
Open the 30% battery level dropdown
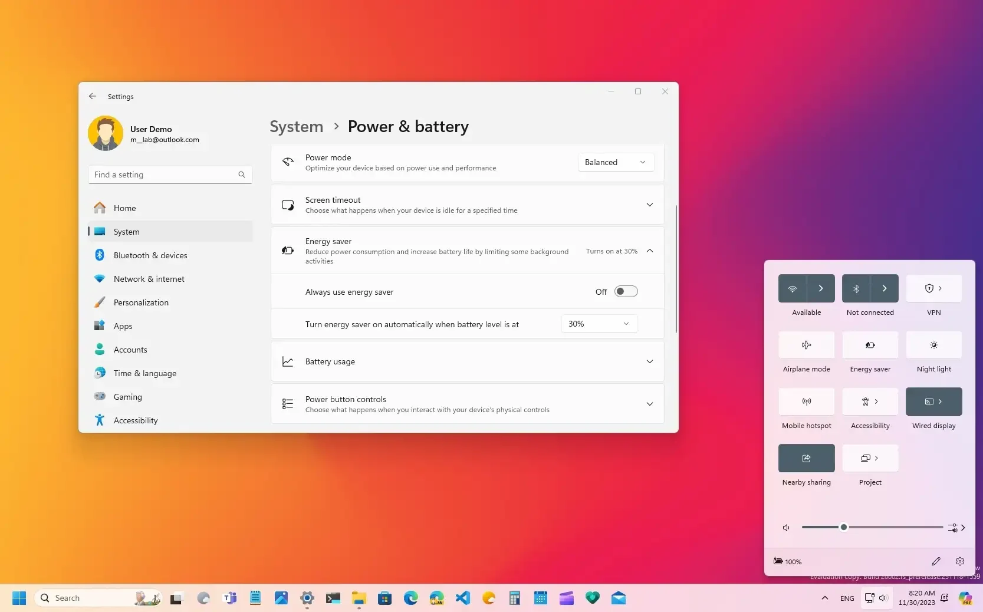coord(599,324)
